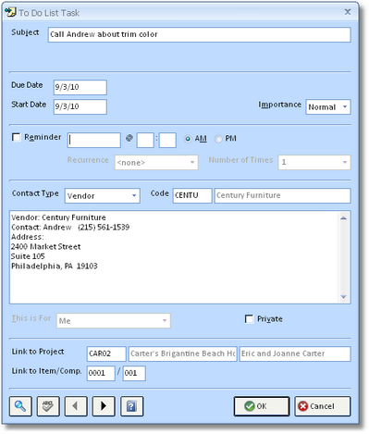
Task: Click the notes scrollbar down arrow
Action: (x=344, y=296)
